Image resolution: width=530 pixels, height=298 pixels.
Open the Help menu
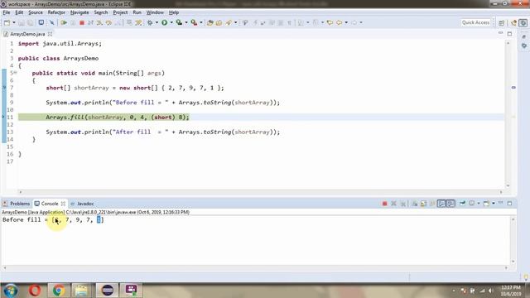pyautogui.click(x=174, y=12)
